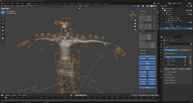Open the Output properties tab icon
The image size is (193, 103).
point(161,47)
